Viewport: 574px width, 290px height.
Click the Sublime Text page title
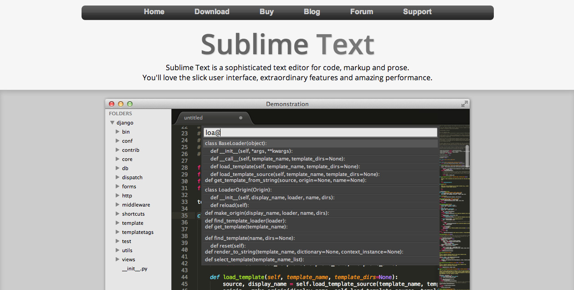287,45
